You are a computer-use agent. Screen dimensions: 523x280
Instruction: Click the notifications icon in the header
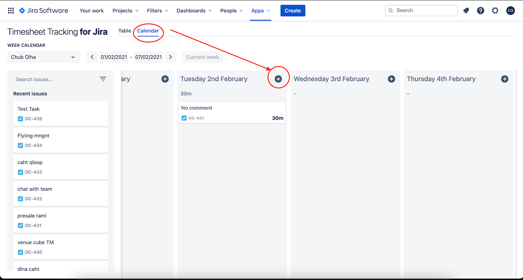click(x=466, y=10)
